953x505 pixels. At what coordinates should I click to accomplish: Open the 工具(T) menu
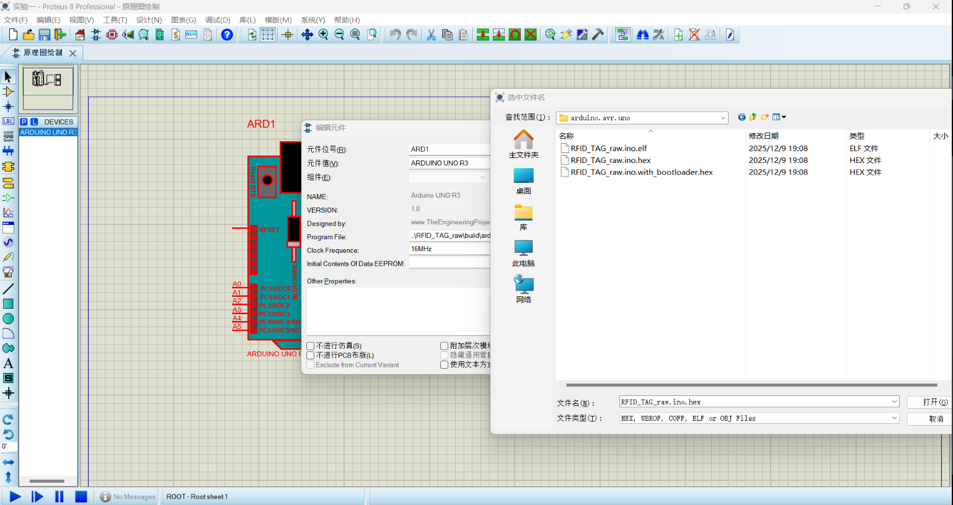tap(115, 20)
